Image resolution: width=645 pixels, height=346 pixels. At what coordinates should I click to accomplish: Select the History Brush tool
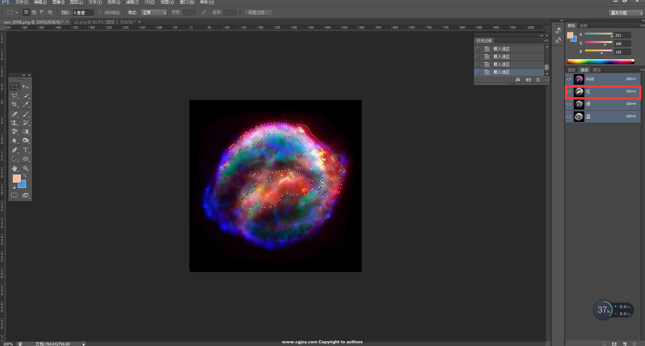point(26,123)
